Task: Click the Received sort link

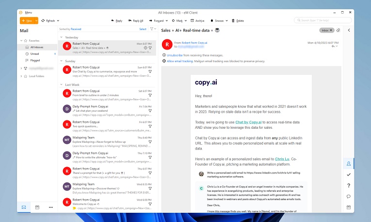Action: (76, 29)
